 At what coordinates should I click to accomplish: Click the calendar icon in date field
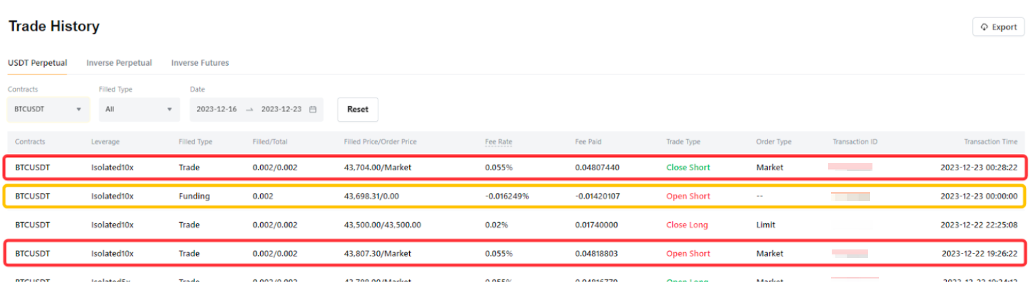click(x=313, y=109)
